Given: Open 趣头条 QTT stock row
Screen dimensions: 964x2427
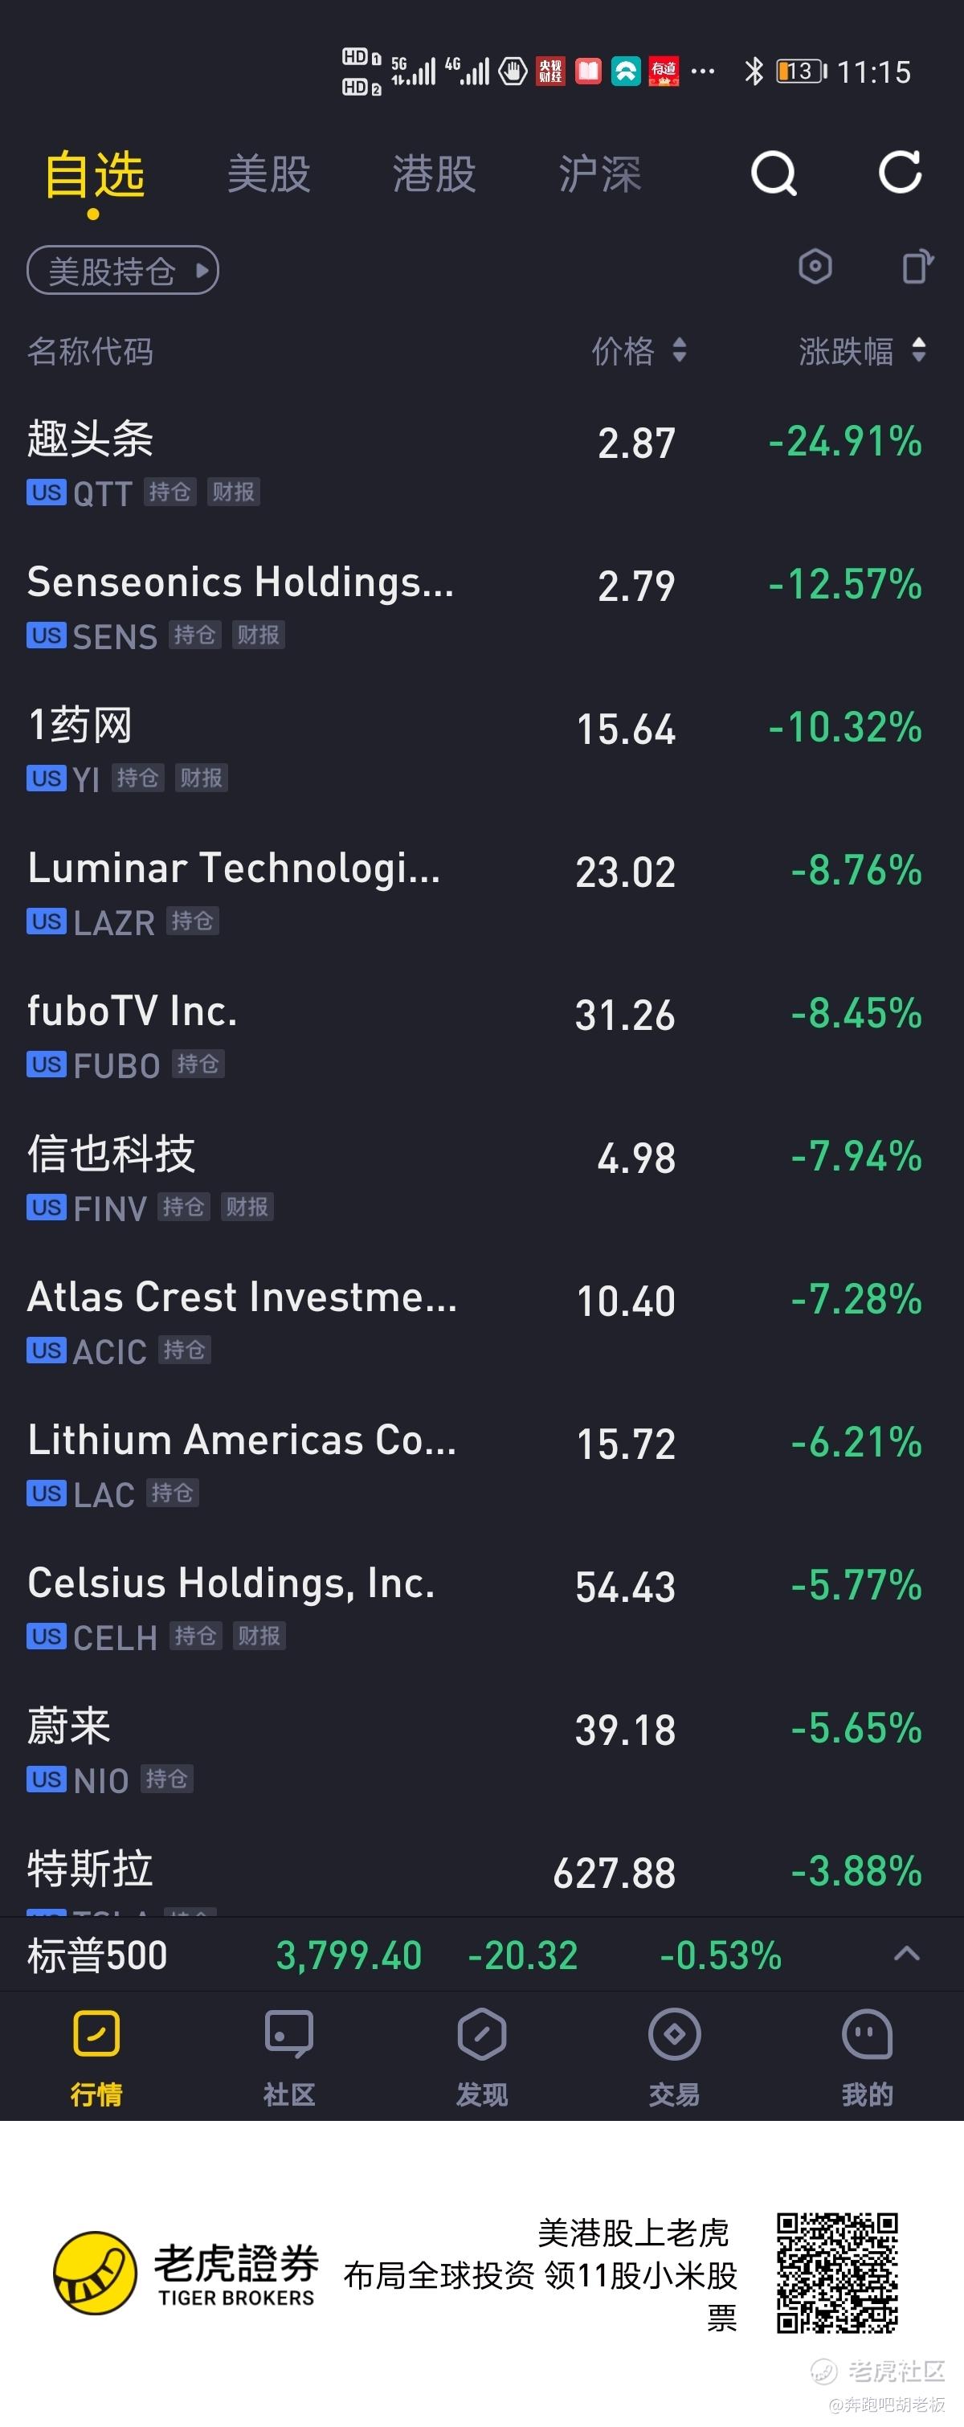Looking at the screenshot, I should pyautogui.click(x=481, y=463).
